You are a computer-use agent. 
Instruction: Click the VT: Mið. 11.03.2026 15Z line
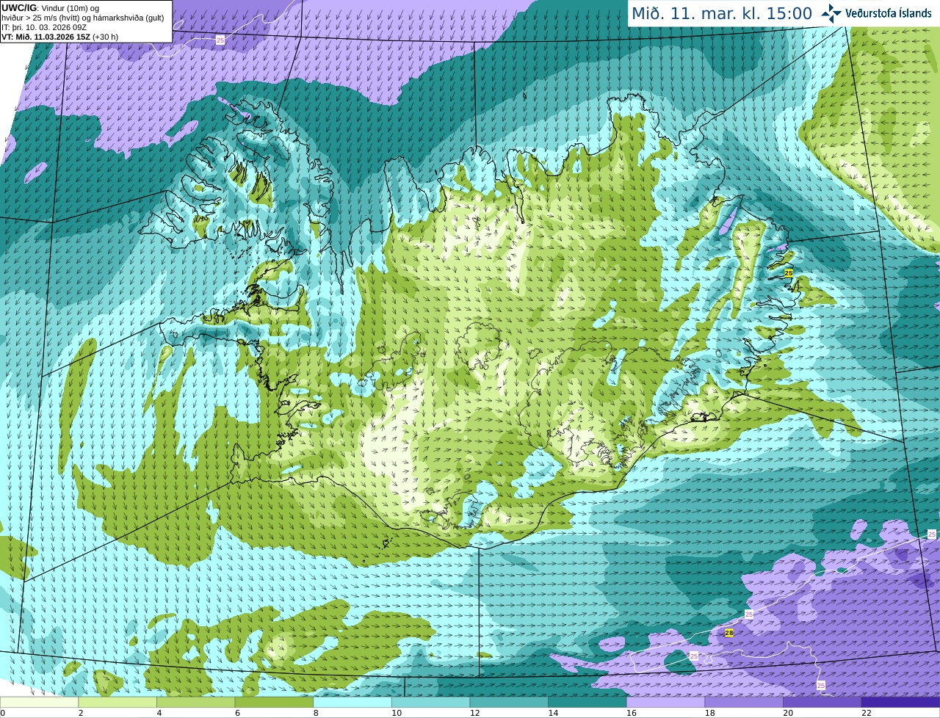[60, 37]
